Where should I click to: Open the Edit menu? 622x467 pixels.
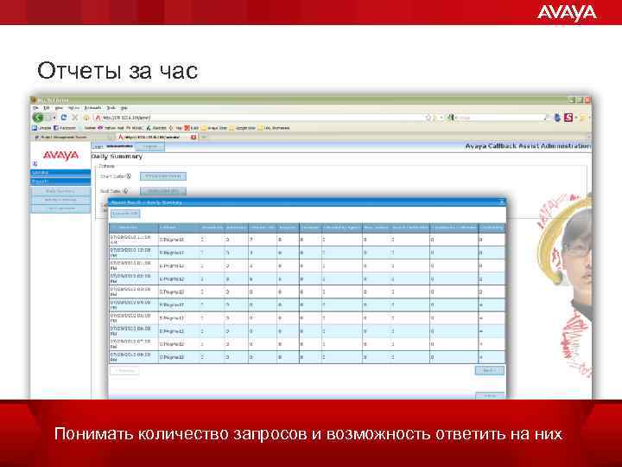click(47, 107)
